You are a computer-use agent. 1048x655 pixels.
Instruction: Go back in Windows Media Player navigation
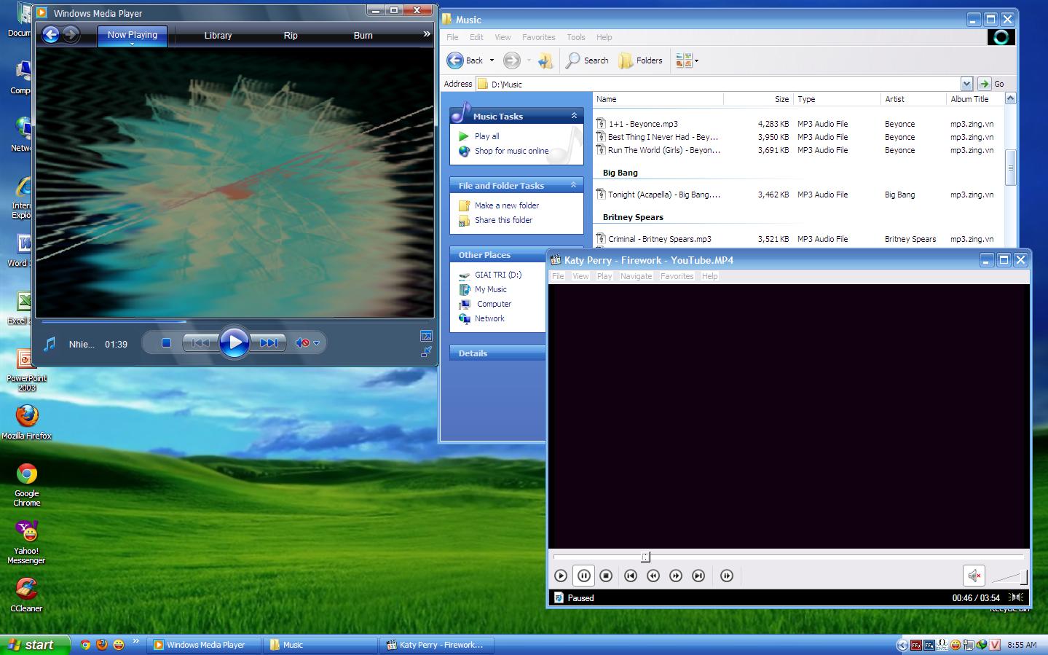click(x=50, y=34)
